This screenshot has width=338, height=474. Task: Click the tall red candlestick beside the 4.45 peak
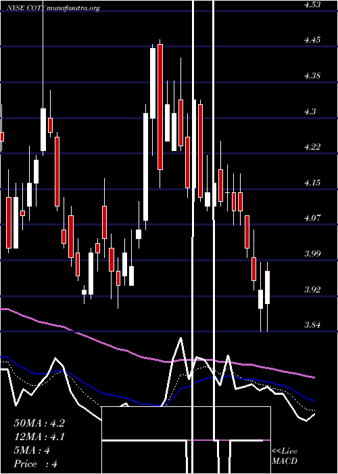[160, 107]
